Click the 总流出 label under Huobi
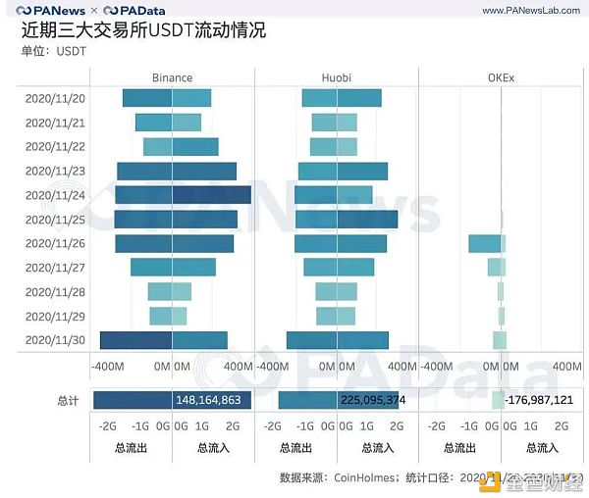Image resolution: width=589 pixels, height=498 pixels. [x=295, y=448]
